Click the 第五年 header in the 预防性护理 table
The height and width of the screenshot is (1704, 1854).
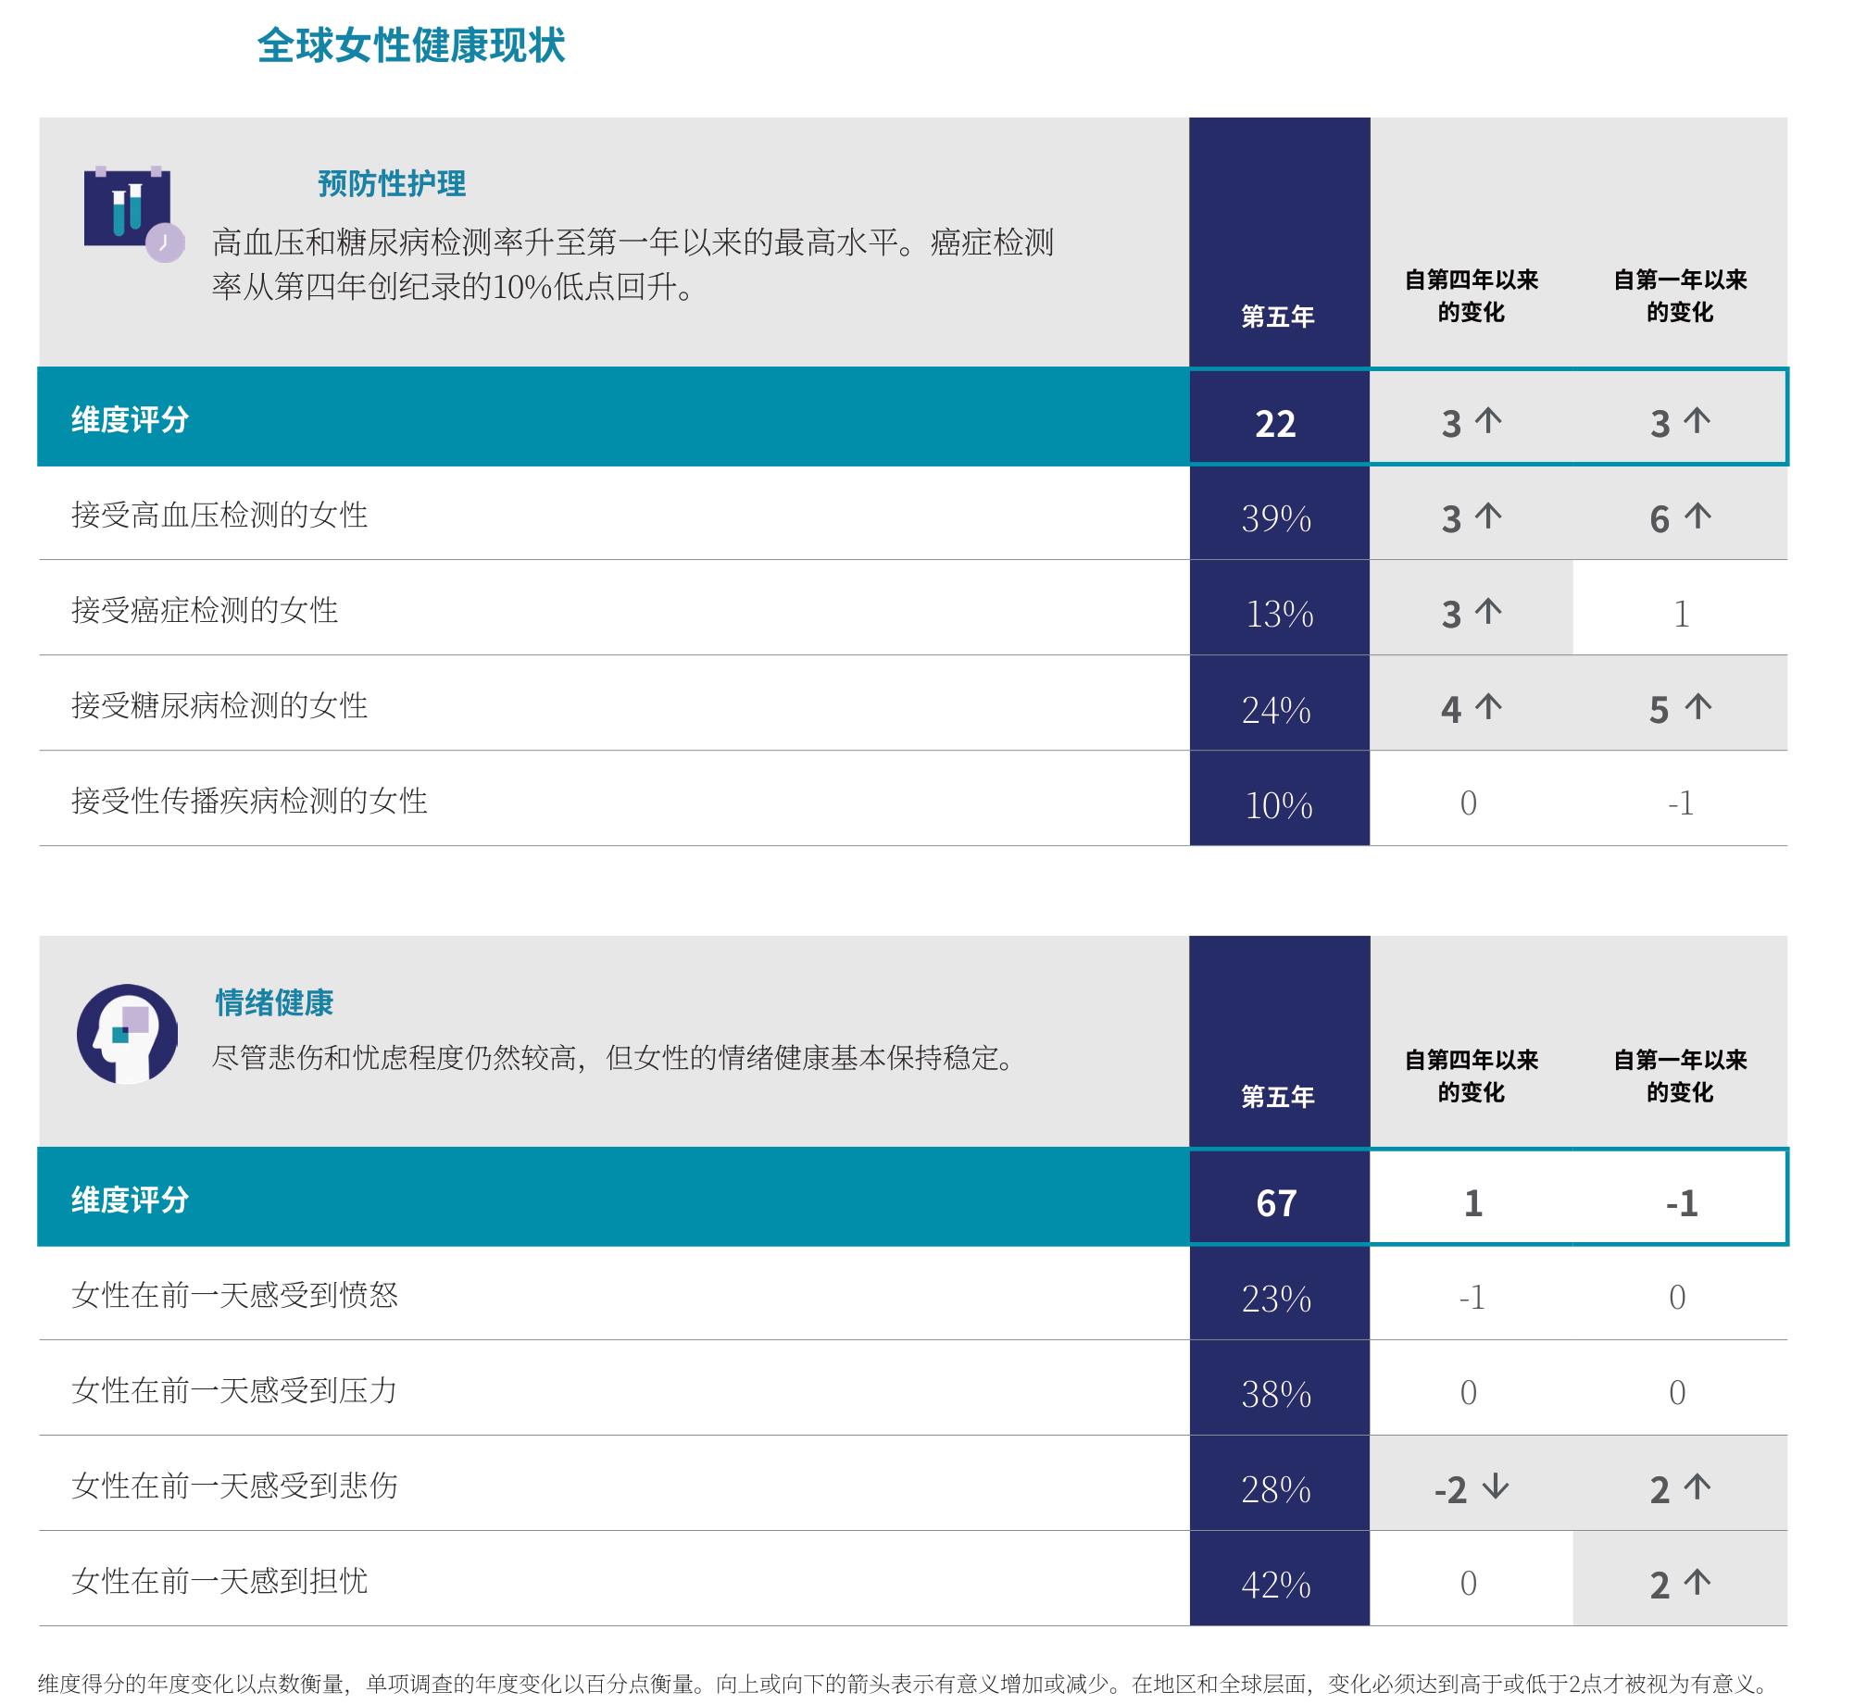pos(1278,317)
